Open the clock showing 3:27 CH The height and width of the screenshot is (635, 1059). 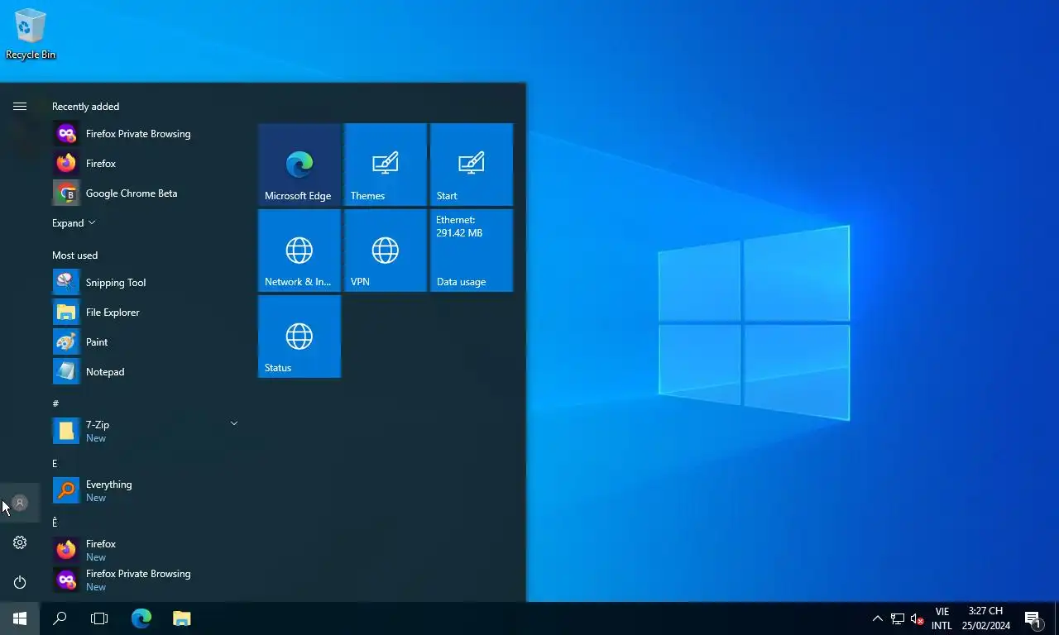tap(985, 618)
